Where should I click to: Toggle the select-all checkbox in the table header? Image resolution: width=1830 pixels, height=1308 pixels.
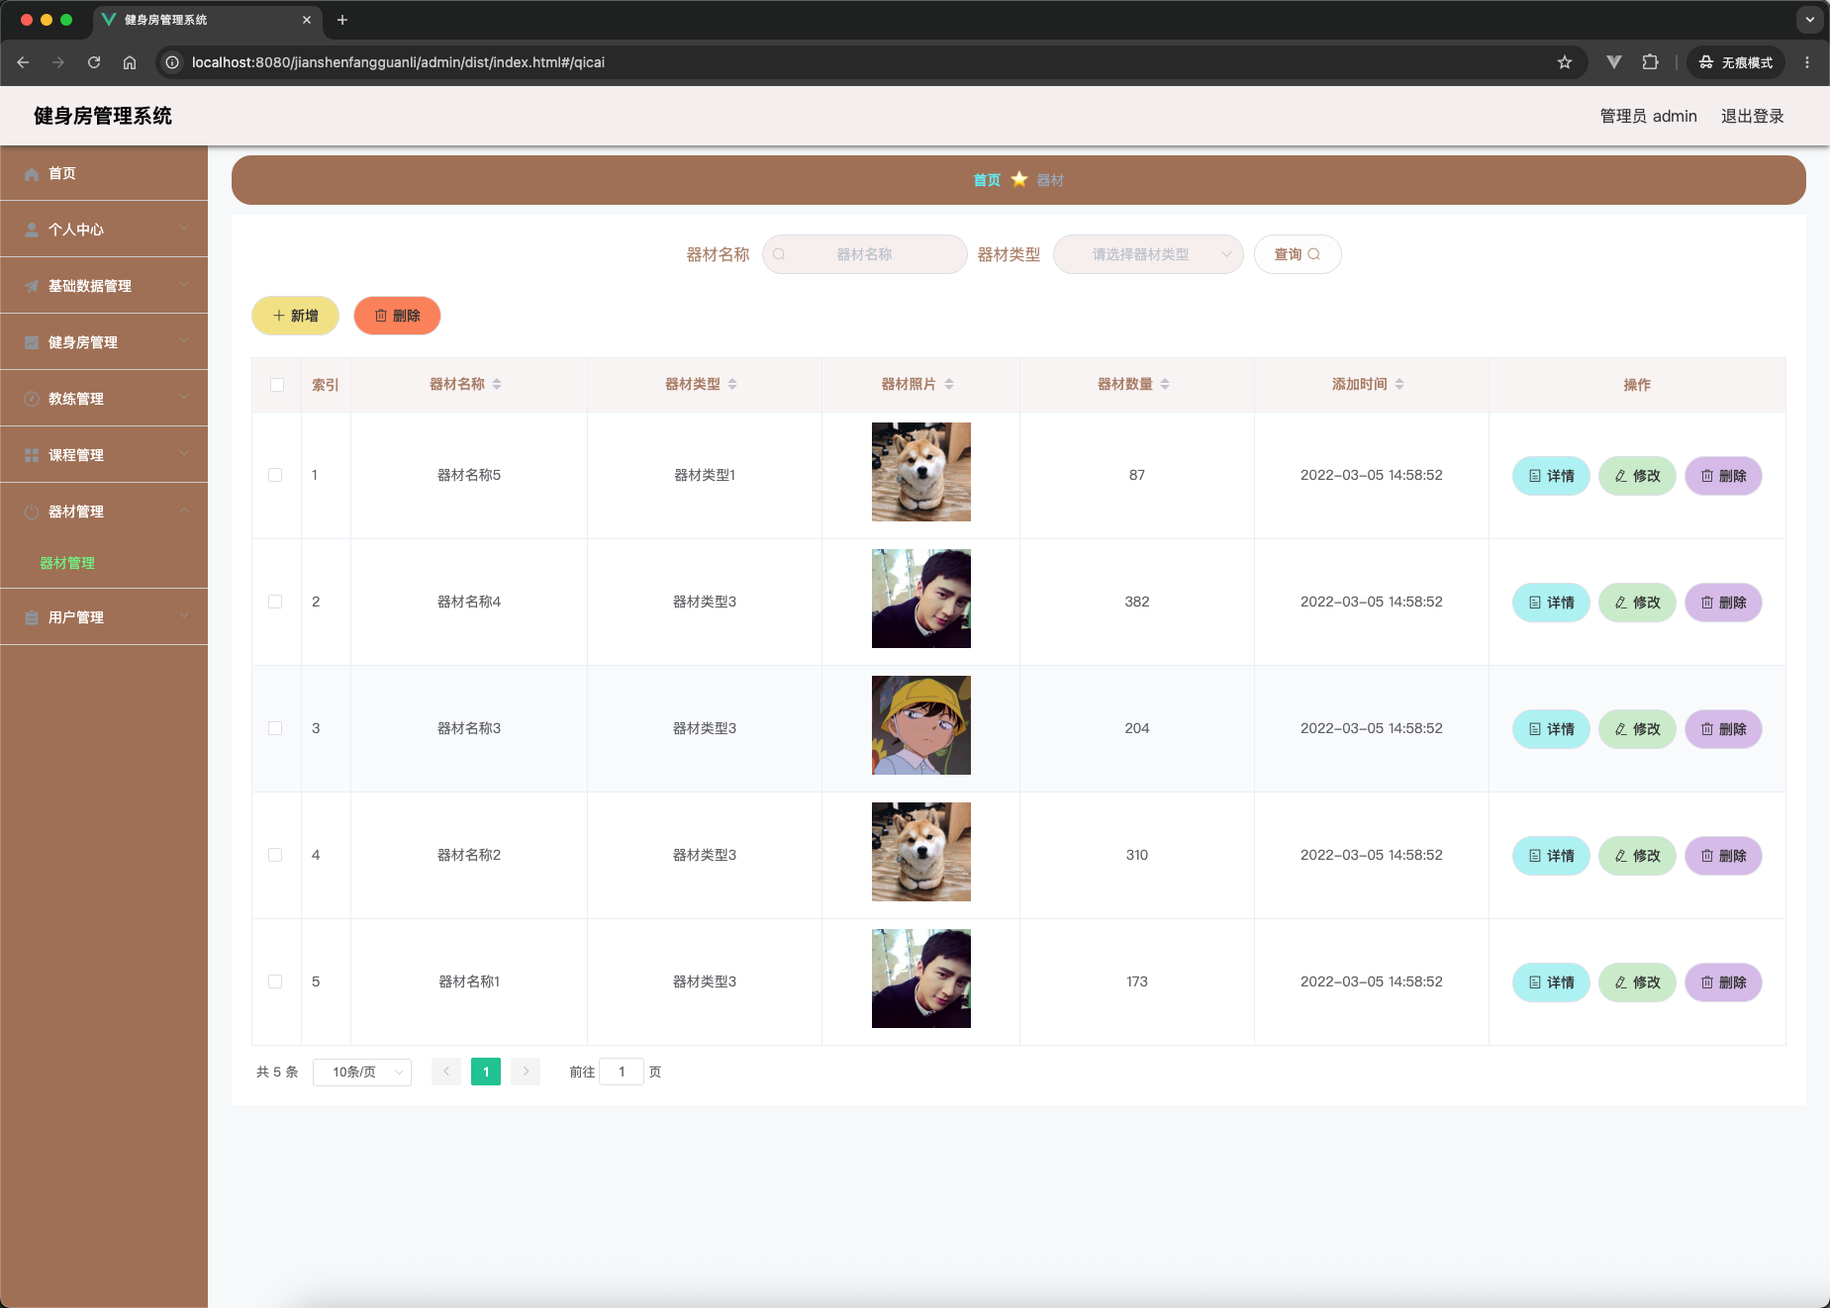coord(277,385)
